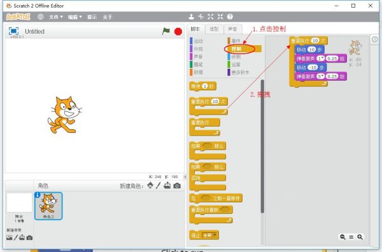Collapse the stage with the small arrow
This screenshot has height=252, width=382.
[x=185, y=177]
